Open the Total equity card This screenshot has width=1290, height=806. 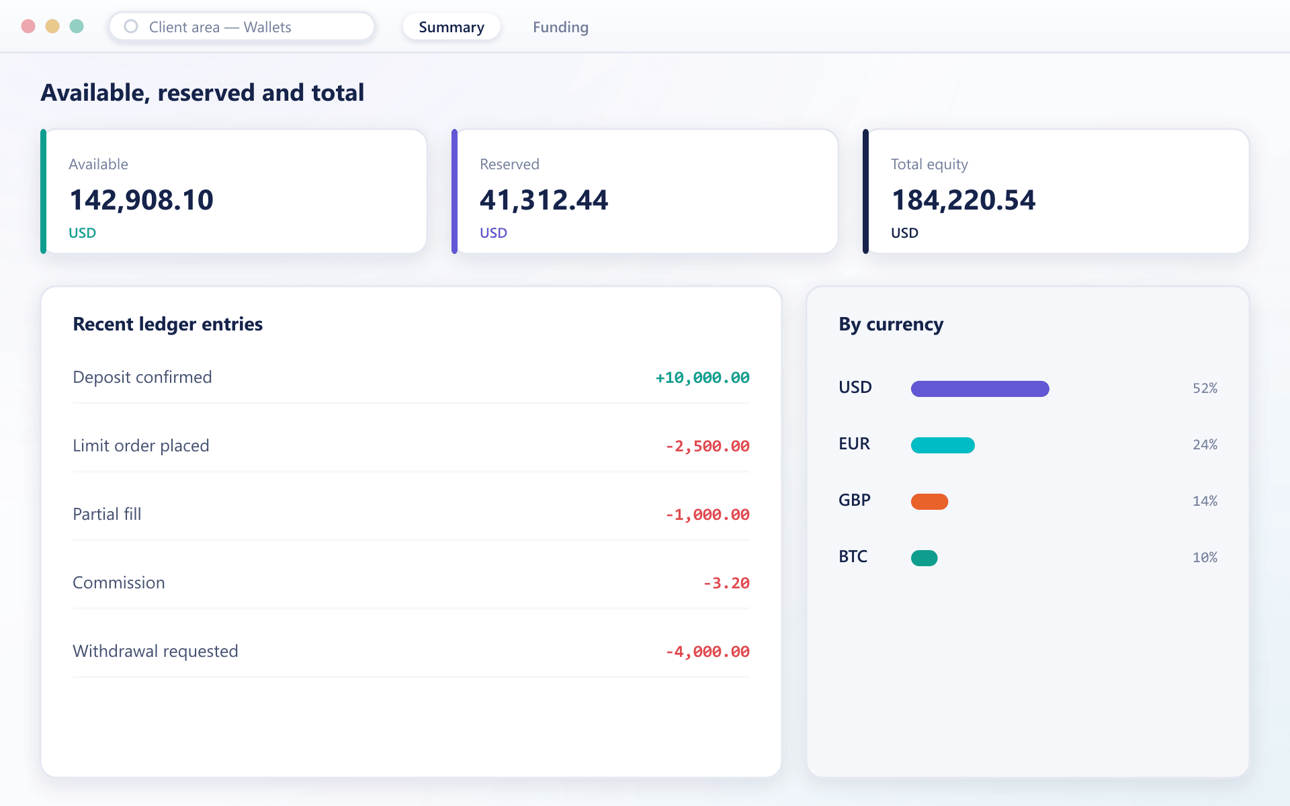click(1056, 191)
